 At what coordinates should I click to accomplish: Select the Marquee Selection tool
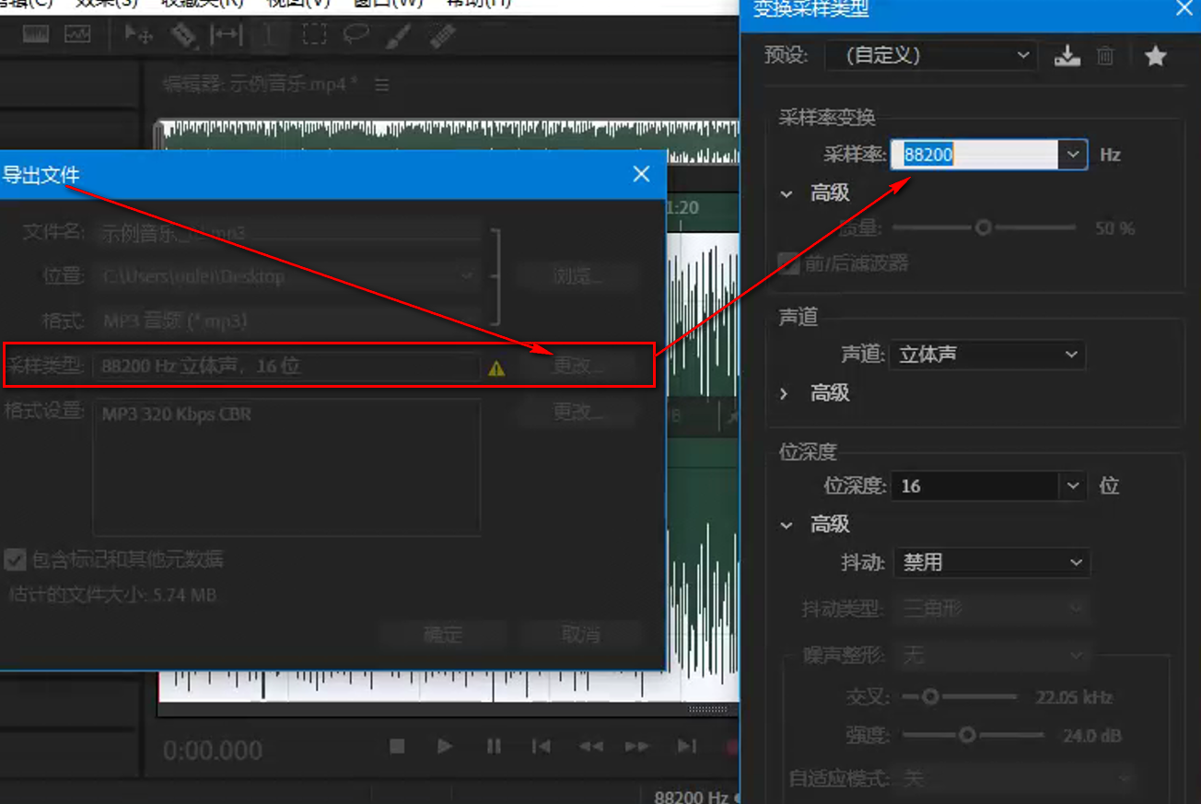314,35
